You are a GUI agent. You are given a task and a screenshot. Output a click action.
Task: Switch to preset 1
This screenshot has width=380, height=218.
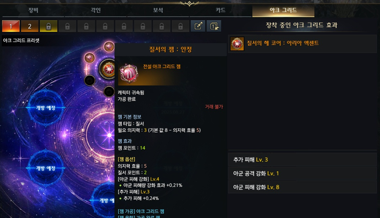[x=10, y=26]
